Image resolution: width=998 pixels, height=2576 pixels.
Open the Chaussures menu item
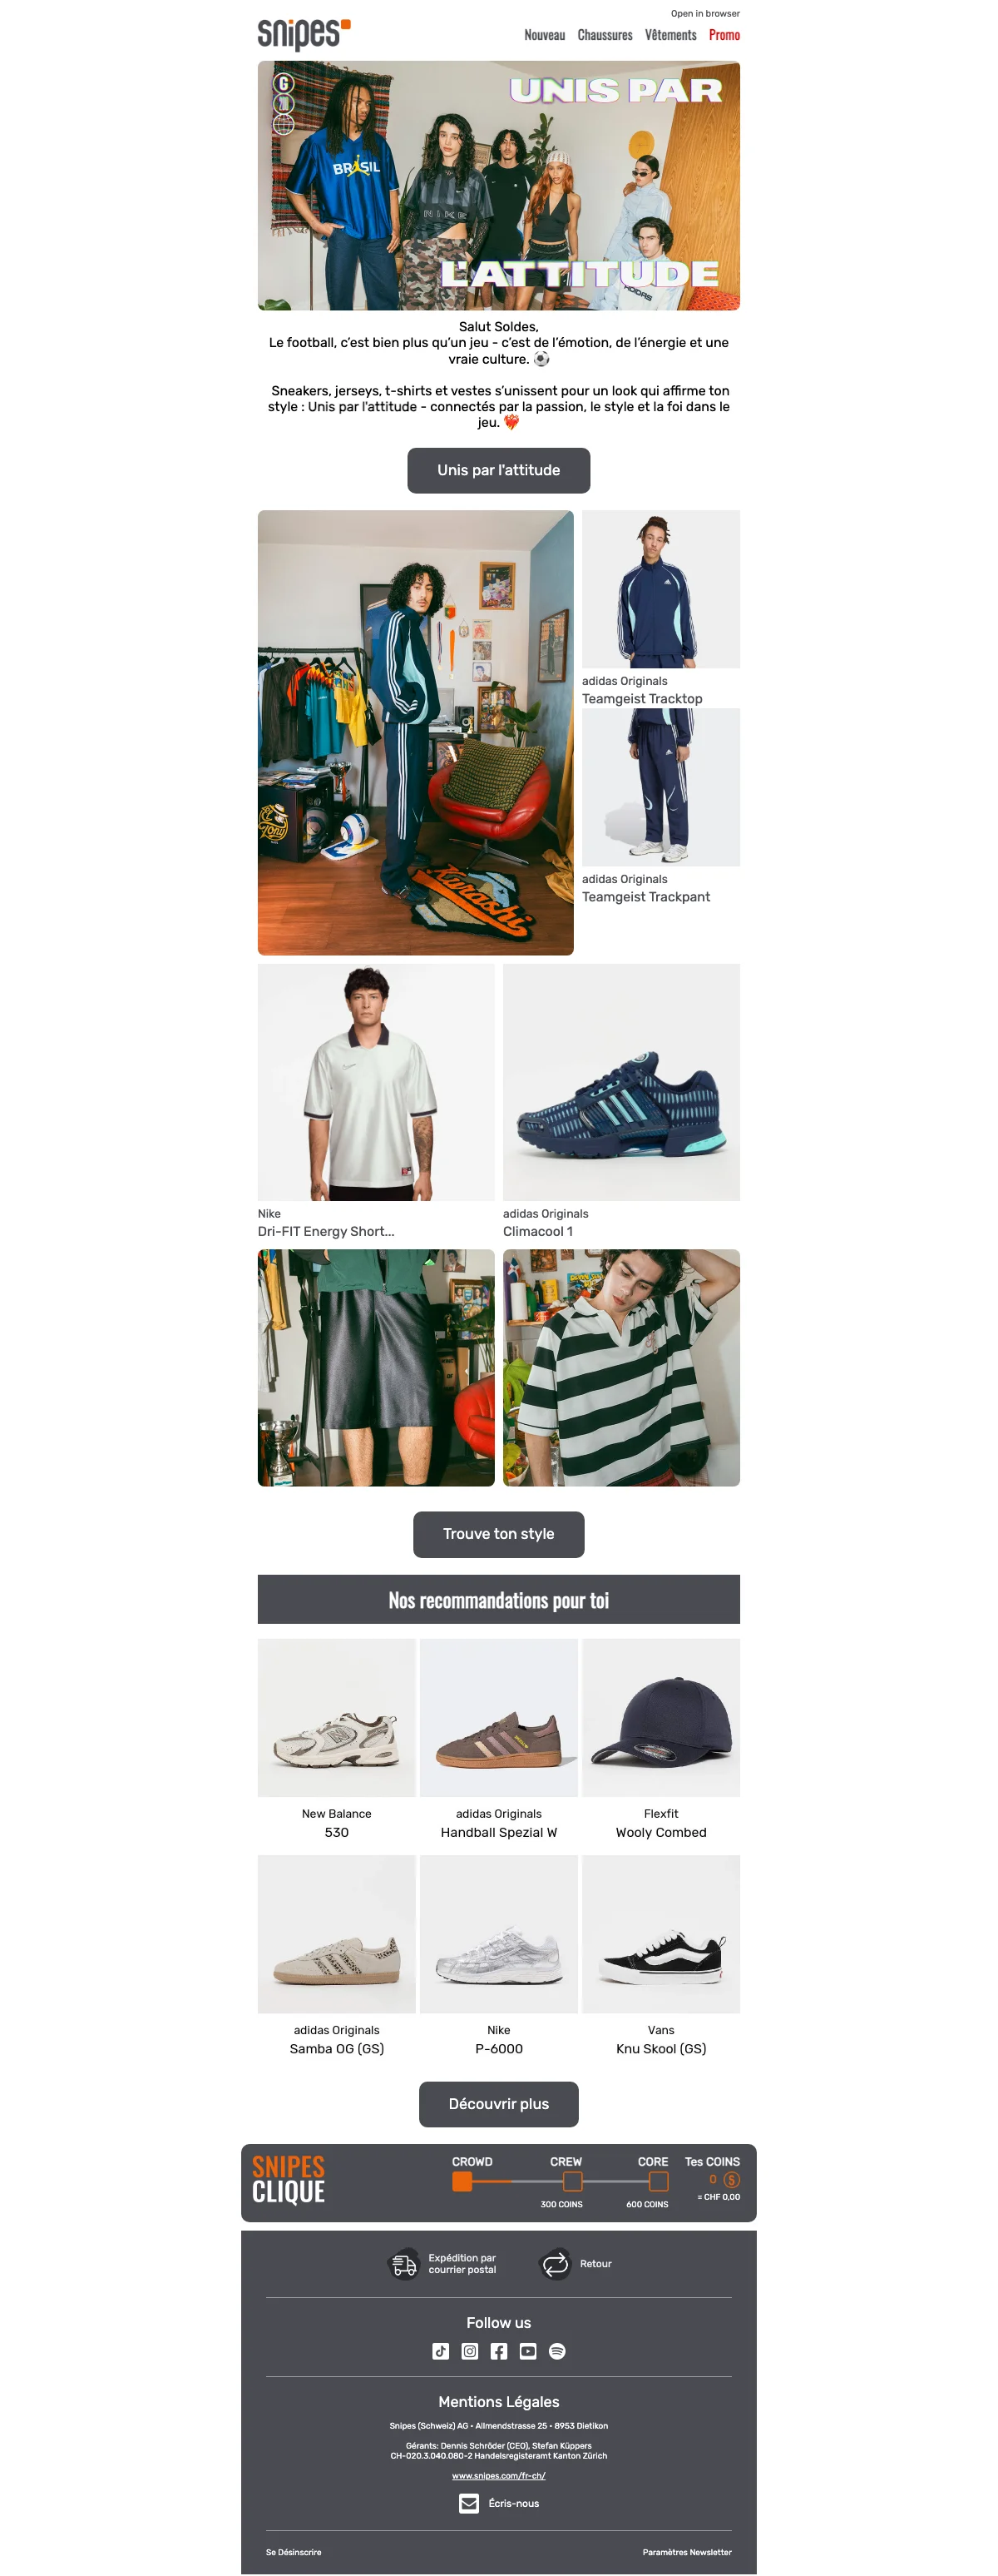[x=605, y=35]
